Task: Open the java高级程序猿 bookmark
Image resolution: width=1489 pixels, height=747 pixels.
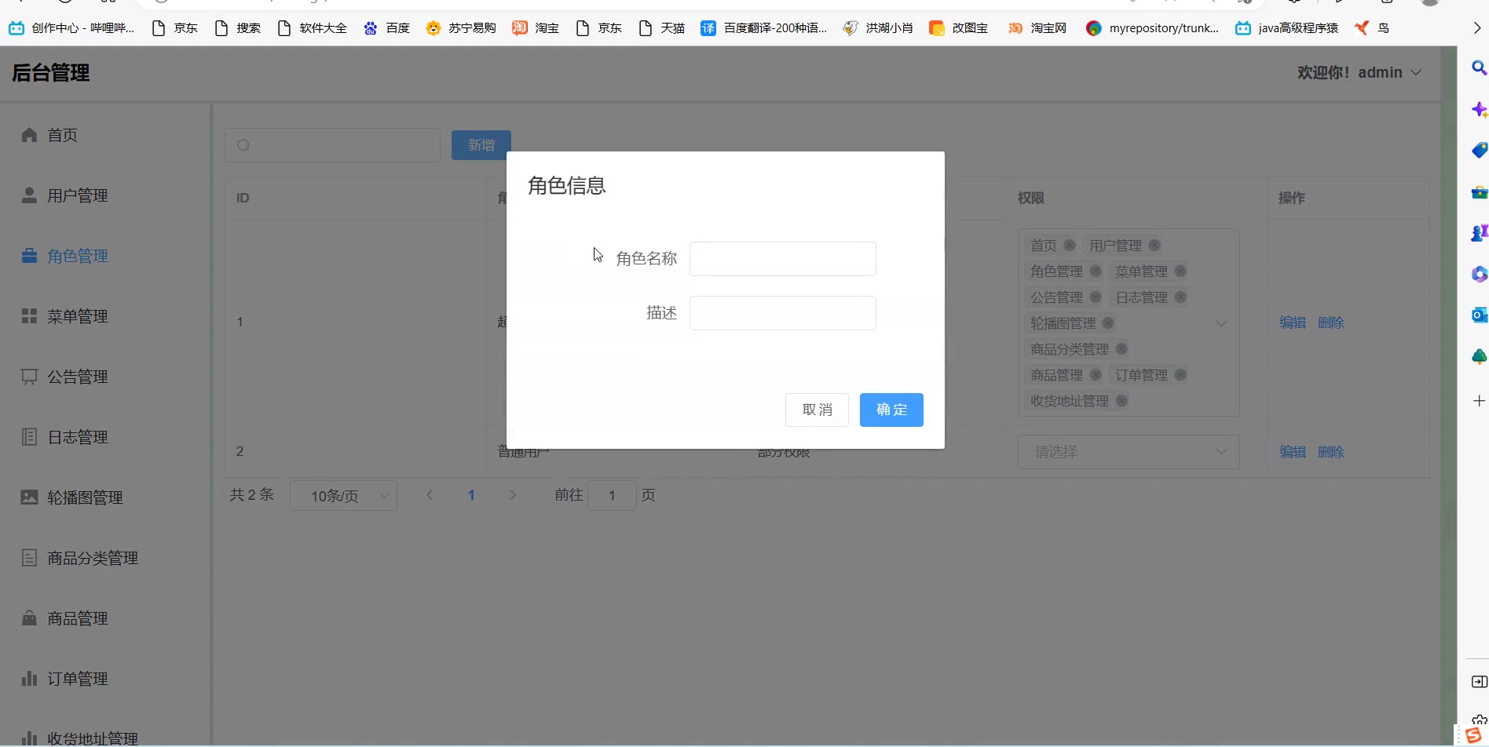Action: click(1287, 28)
